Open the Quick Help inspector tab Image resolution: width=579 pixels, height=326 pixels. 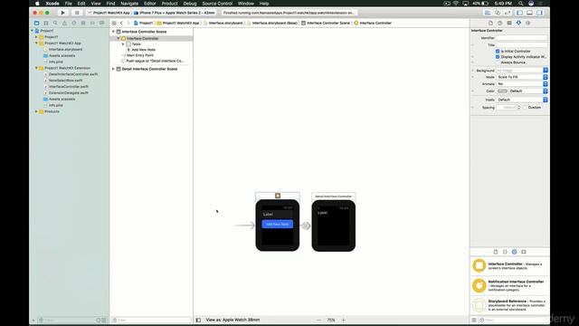tap(500, 23)
